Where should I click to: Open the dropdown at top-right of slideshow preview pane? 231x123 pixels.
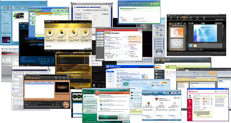(218, 23)
